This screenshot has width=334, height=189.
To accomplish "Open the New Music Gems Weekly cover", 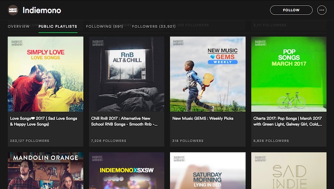I will click(x=208, y=74).
